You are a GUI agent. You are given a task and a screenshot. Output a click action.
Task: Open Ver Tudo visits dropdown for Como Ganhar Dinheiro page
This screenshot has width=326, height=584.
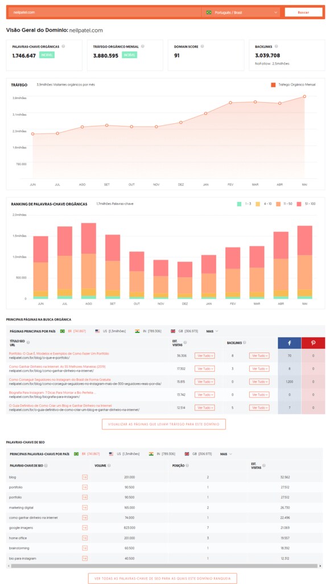pyautogui.click(x=204, y=369)
